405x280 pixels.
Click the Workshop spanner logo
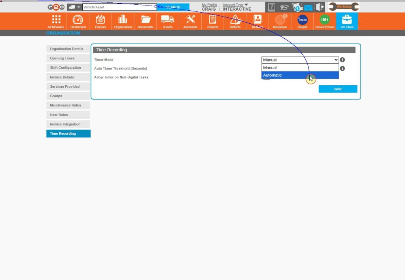pyautogui.click(x=344, y=7)
